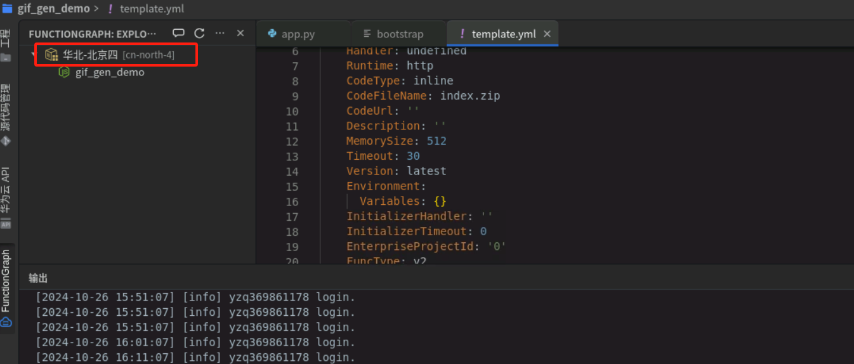The image size is (854, 364).
Task: Select the 华北-北京四 [cn-north-4] region item
Action: pyautogui.click(x=118, y=55)
